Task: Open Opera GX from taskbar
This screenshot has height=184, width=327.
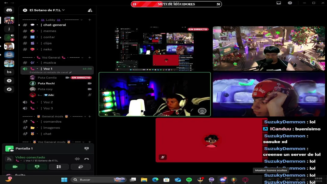Action: 245,180
